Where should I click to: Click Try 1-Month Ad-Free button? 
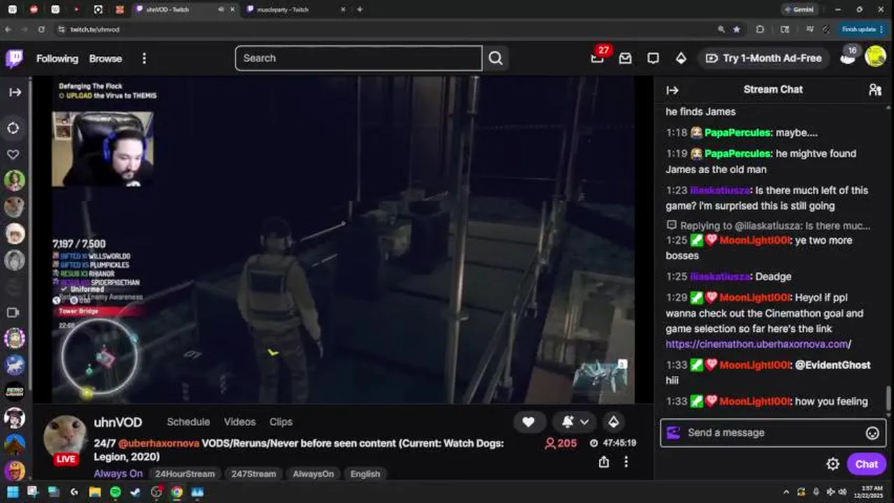(764, 58)
